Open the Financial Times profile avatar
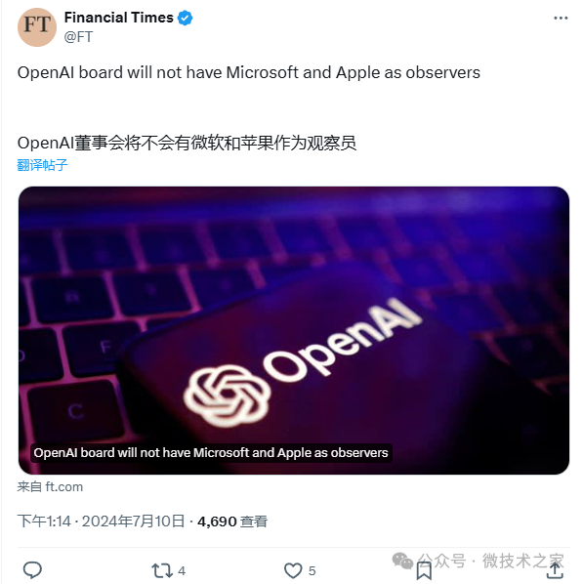 coord(37,27)
